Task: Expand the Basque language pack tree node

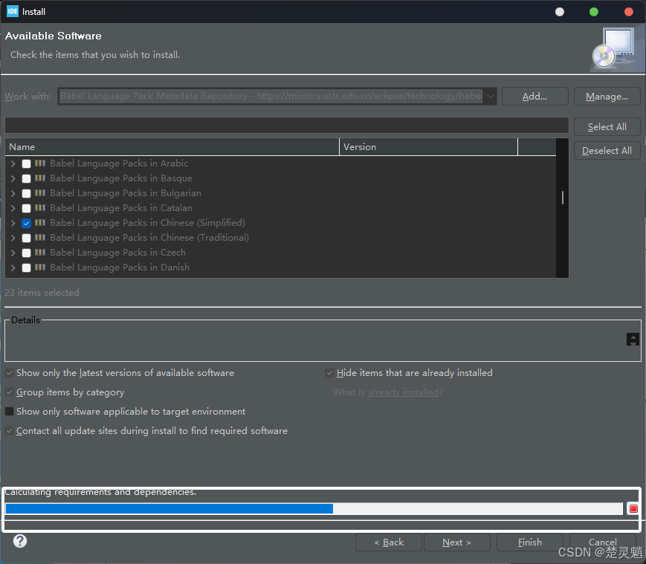Action: 13,178
